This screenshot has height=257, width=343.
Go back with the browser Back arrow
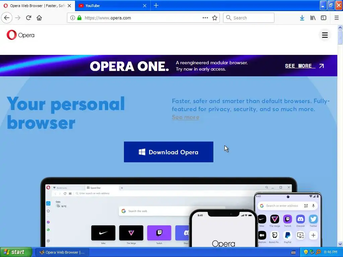click(7, 18)
